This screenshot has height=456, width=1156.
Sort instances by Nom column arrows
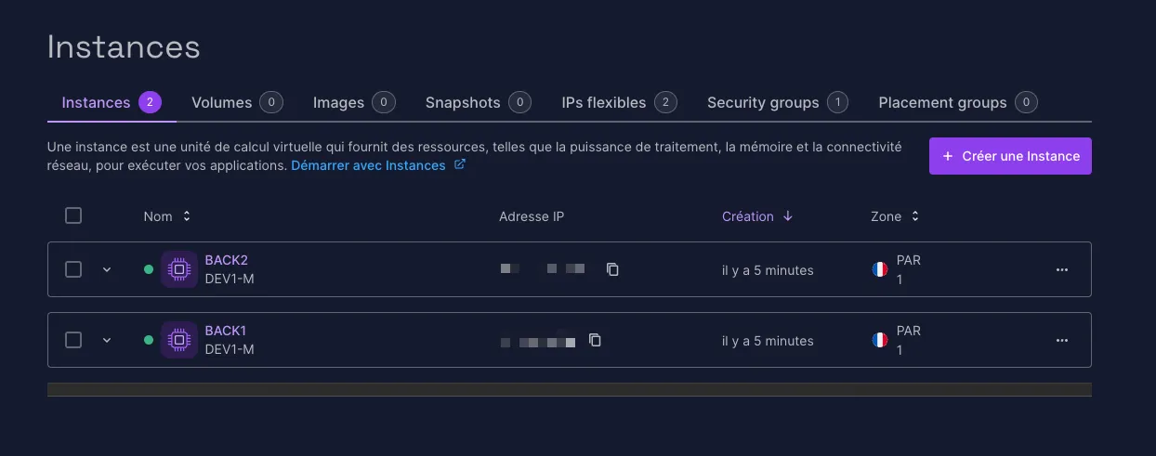tap(186, 216)
